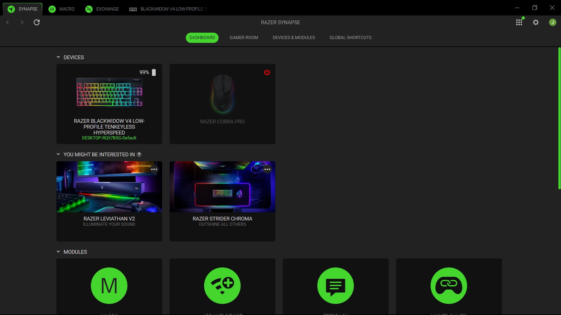
Task: Click the help icon beside Interested In
Action: [139, 155]
